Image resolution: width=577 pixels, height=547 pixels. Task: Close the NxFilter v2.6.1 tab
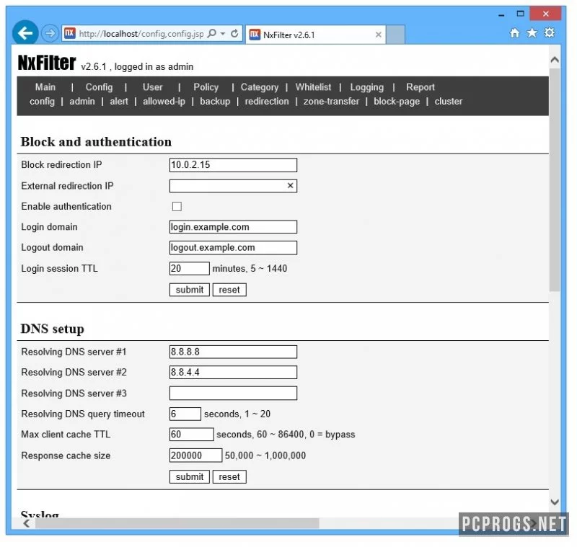pos(378,35)
